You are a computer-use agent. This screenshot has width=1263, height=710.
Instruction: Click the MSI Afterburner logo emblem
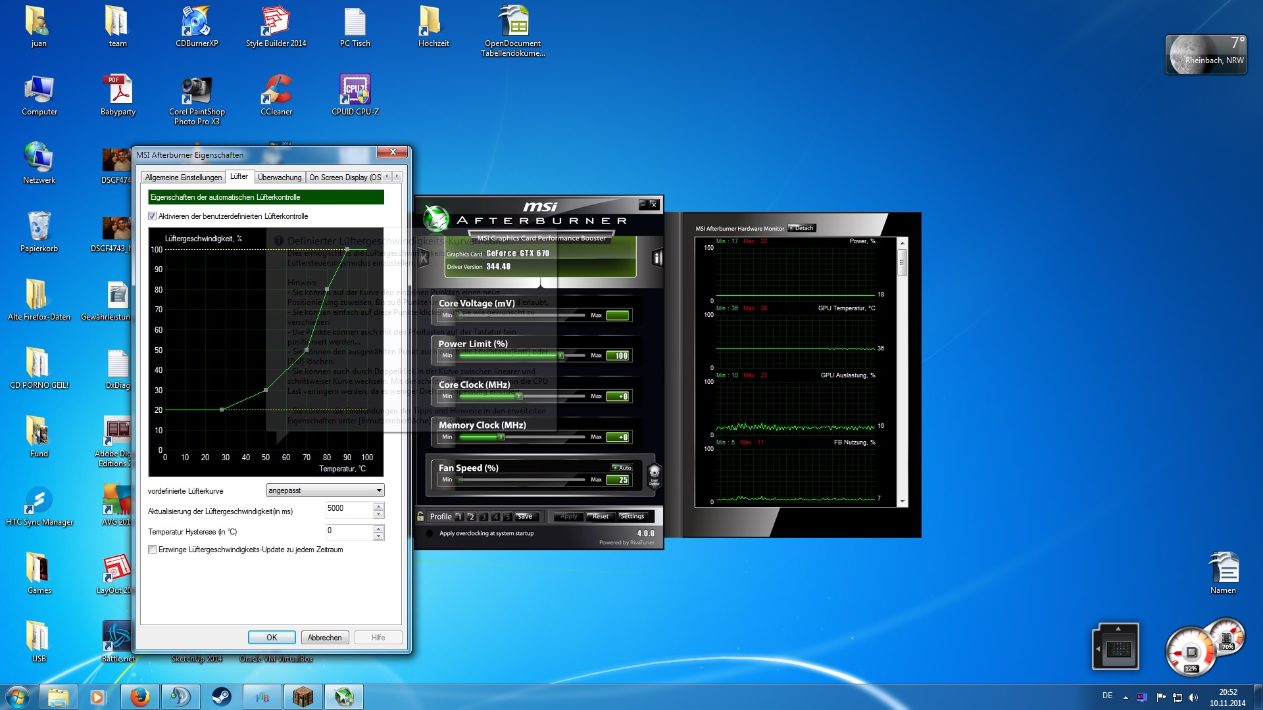[x=435, y=219]
